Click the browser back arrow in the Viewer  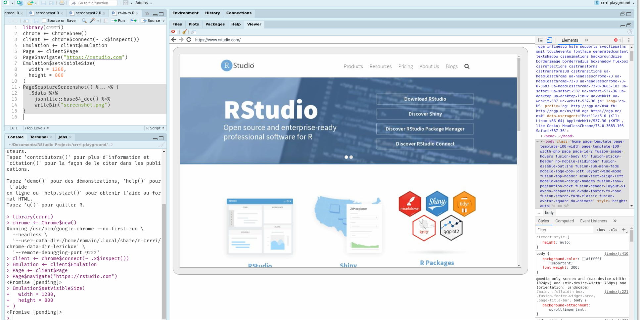coord(174,40)
